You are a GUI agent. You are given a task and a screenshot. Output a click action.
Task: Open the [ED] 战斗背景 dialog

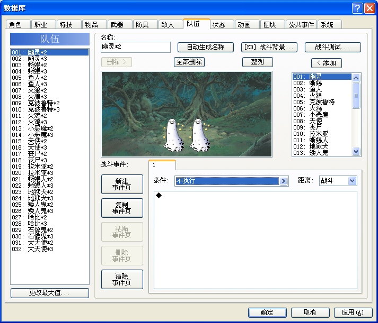pos(269,47)
